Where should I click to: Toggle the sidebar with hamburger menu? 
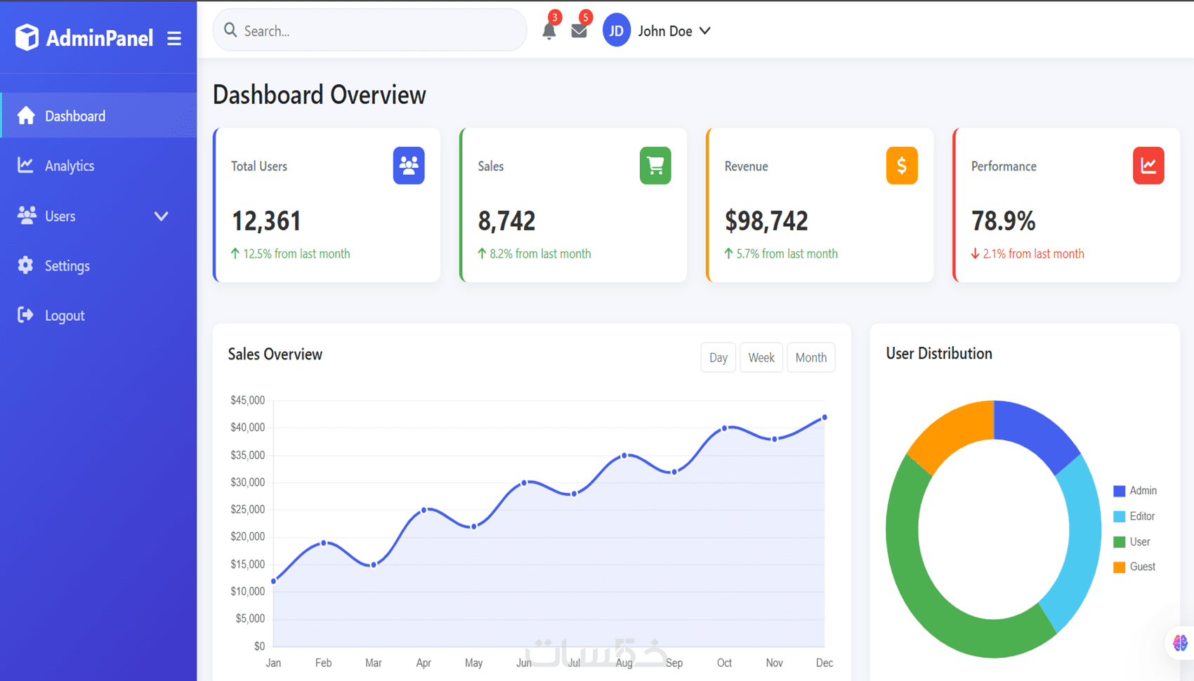174,38
